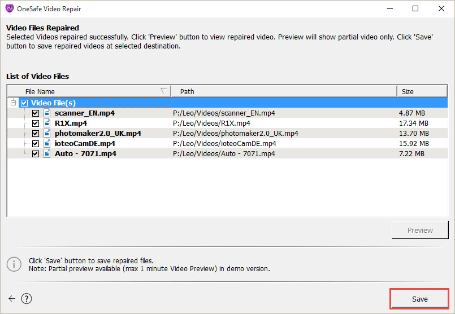Image resolution: width=455 pixels, height=314 pixels.
Task: Maximize the OneSafe Video Repair window
Action: pos(415,8)
